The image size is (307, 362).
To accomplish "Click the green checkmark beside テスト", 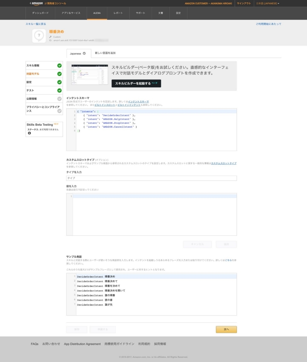I will pyautogui.click(x=59, y=90).
